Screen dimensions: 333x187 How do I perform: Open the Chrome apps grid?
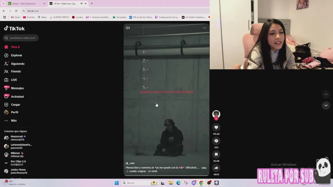[x=4, y=17]
